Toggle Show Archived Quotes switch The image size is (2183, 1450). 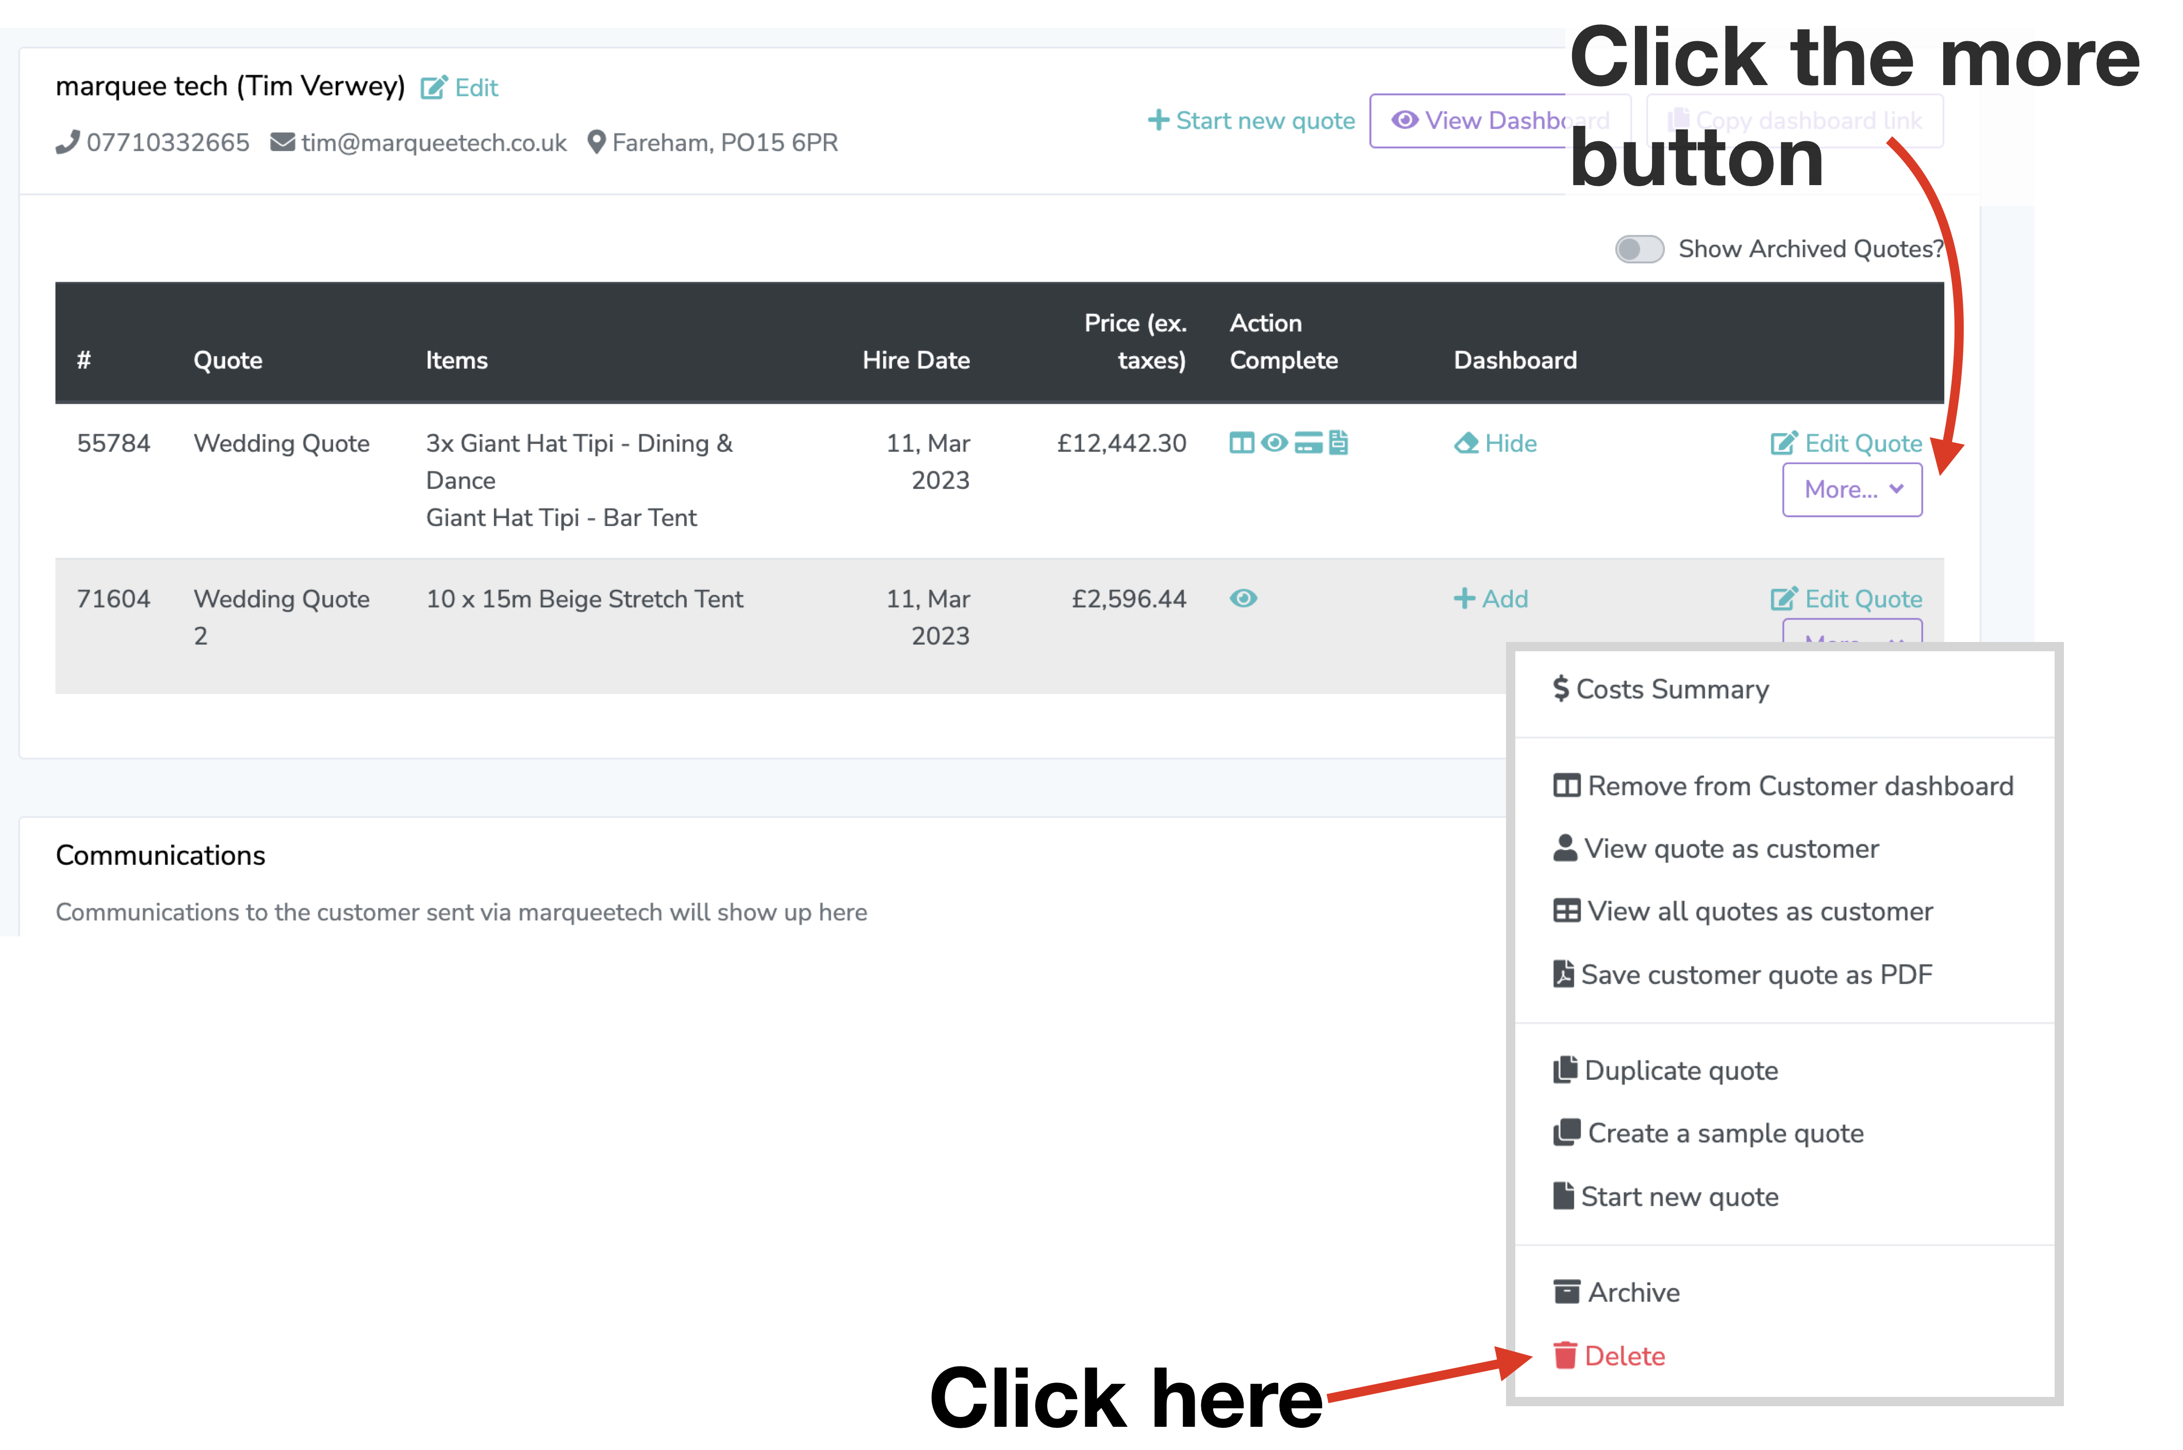pos(1640,249)
